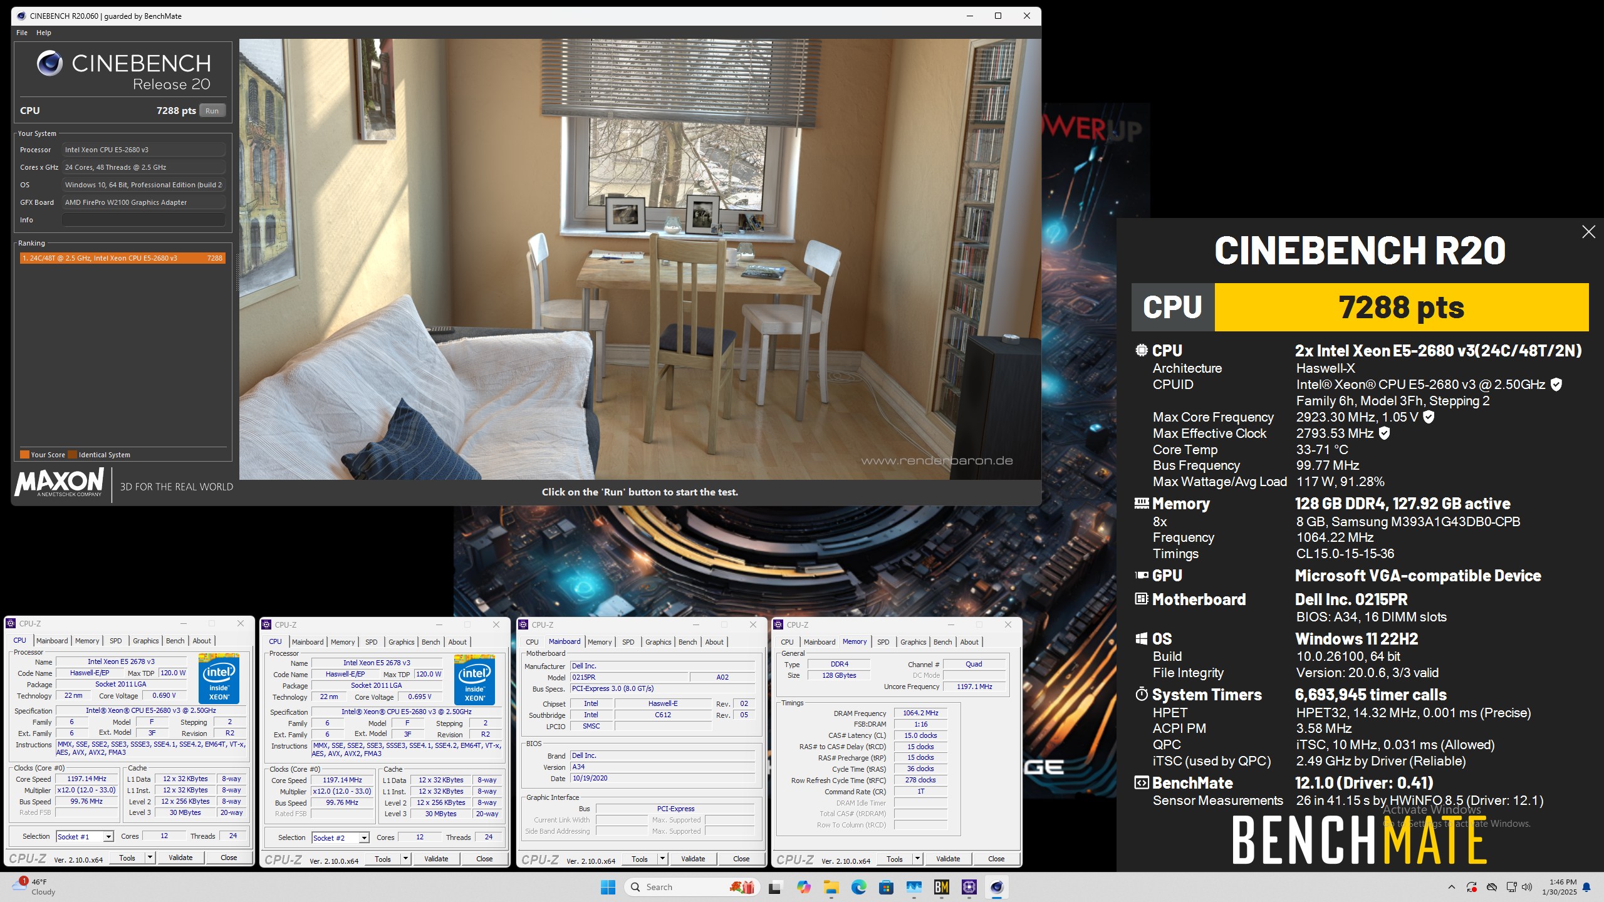The height and width of the screenshot is (902, 1604).
Task: Click the Info input field in Cinebench
Action: (143, 220)
